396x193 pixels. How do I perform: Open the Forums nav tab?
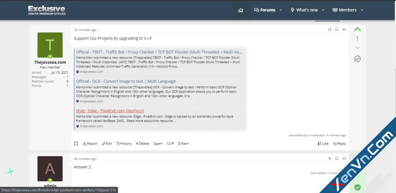265,10
